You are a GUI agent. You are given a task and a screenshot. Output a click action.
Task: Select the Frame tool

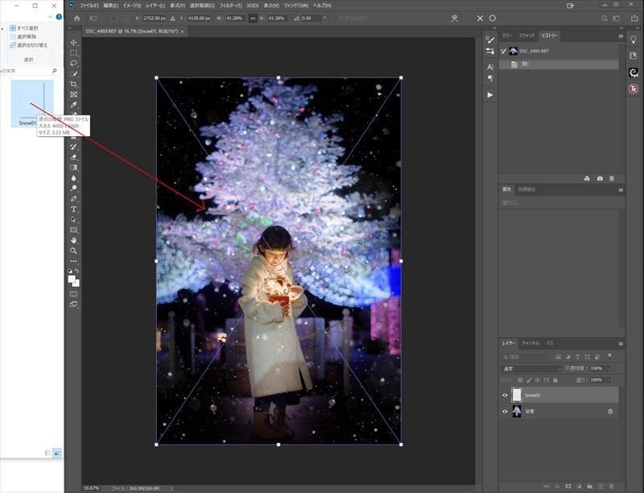[73, 94]
